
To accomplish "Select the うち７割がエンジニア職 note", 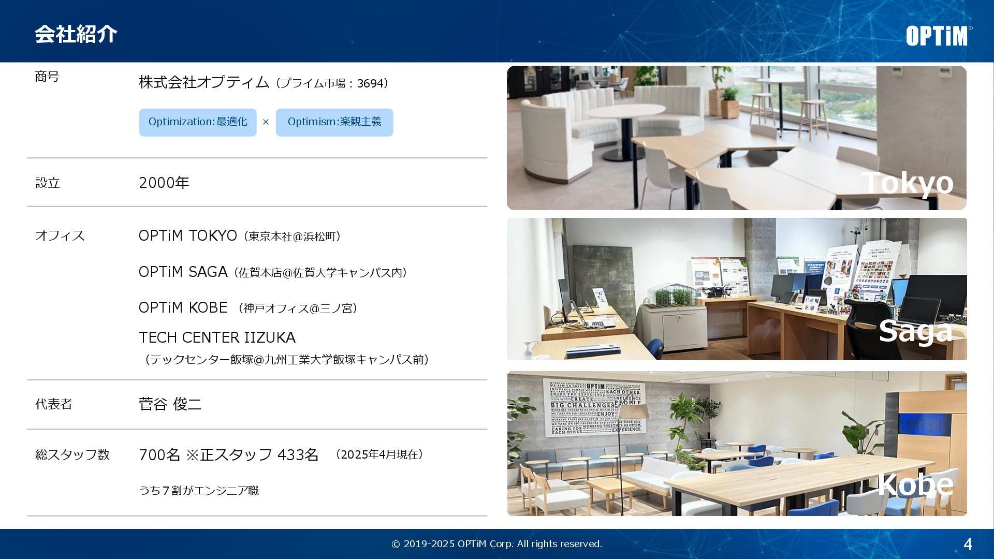I will pyautogui.click(x=199, y=490).
